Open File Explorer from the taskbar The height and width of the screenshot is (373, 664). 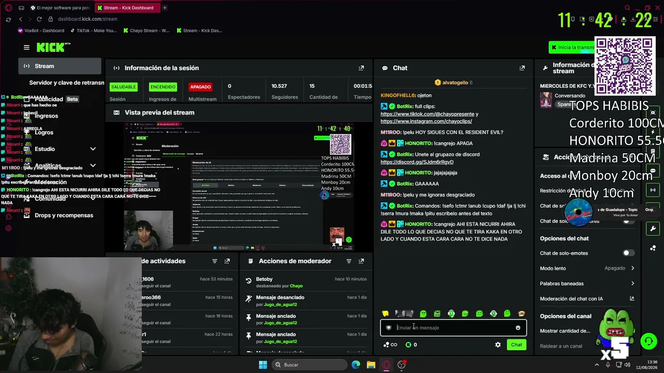[371, 365]
